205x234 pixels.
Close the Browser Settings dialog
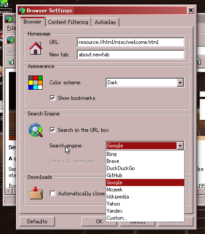coord(191,11)
